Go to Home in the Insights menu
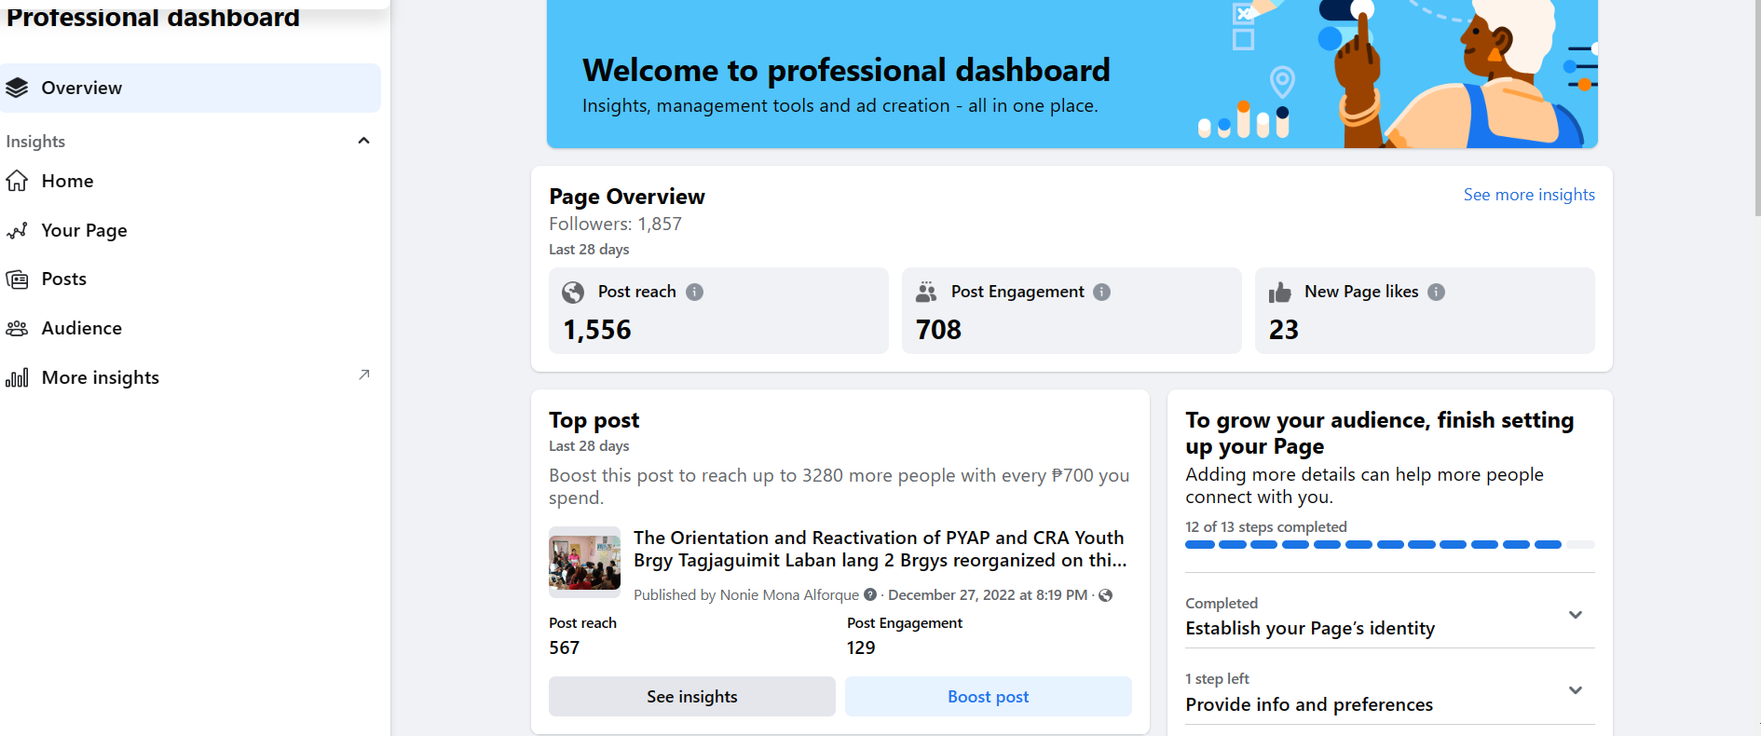The width and height of the screenshot is (1761, 736). coord(190,181)
